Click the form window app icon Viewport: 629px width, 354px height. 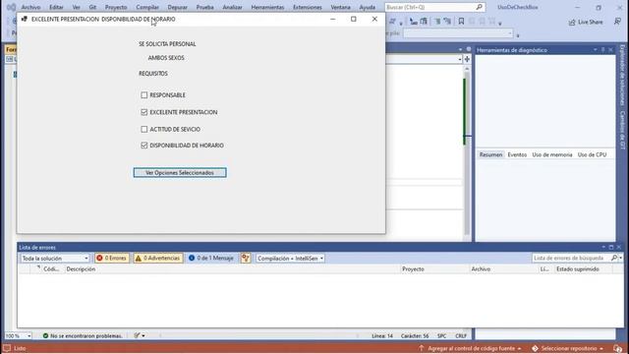24,19
